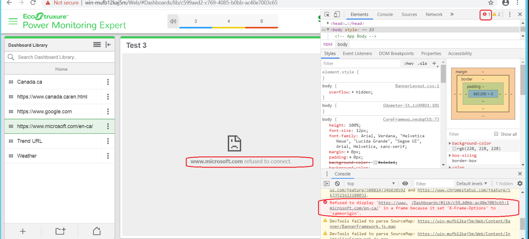Image resolution: width=529 pixels, height=239 pixels.
Task: Open the Chrome profile avatar
Action: (x=506, y=3)
